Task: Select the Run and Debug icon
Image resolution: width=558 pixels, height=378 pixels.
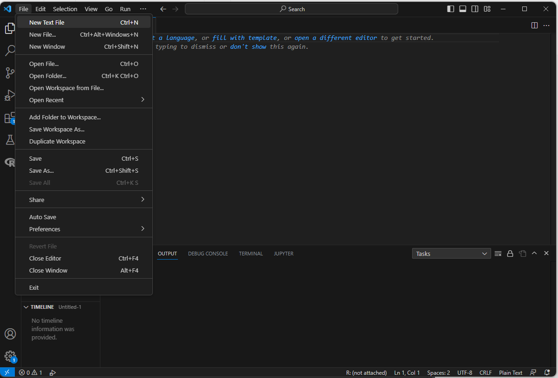Action: 10,95
